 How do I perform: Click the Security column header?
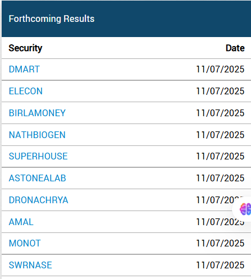pyautogui.click(x=25, y=48)
